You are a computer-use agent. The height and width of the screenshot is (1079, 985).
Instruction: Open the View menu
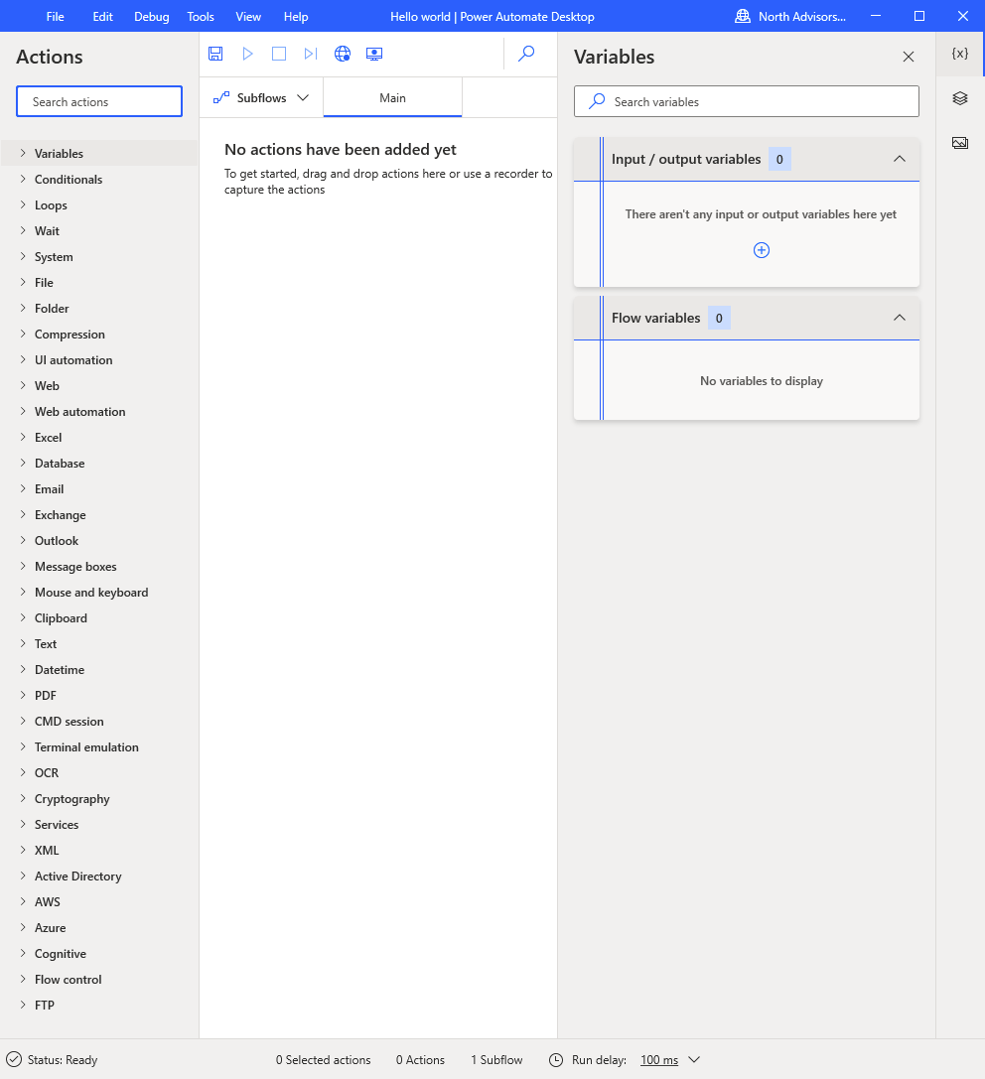pyautogui.click(x=248, y=17)
